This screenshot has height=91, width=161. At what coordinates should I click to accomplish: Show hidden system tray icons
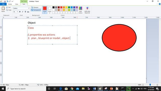[133, 89]
